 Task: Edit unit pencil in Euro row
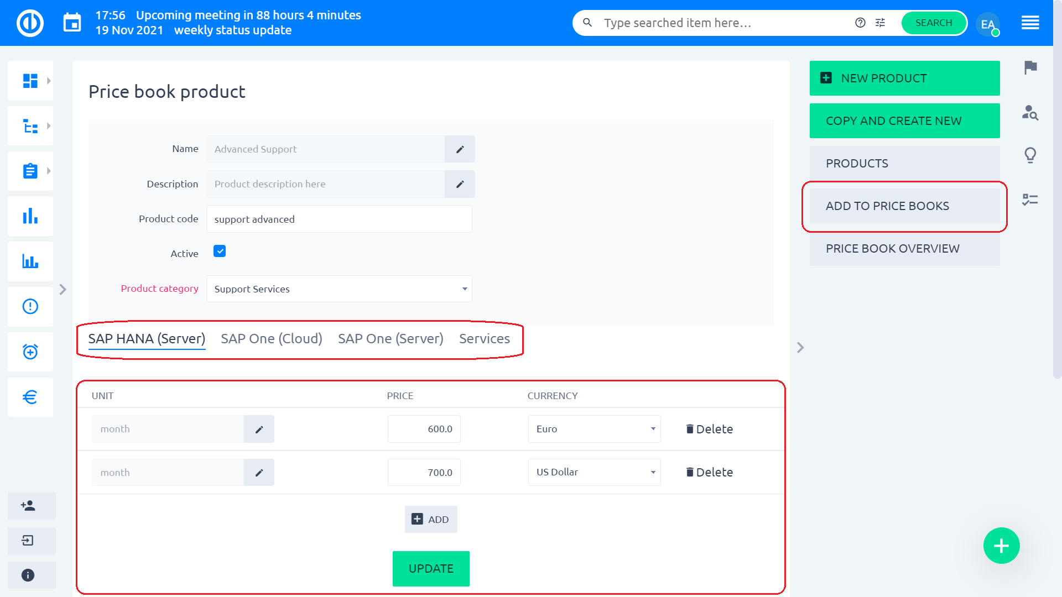click(259, 429)
